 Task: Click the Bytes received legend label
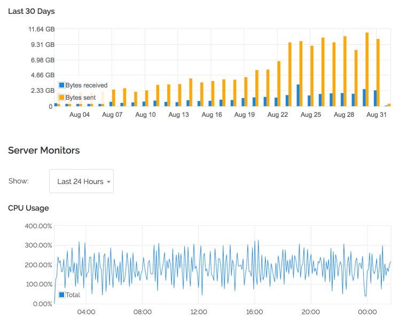point(87,85)
